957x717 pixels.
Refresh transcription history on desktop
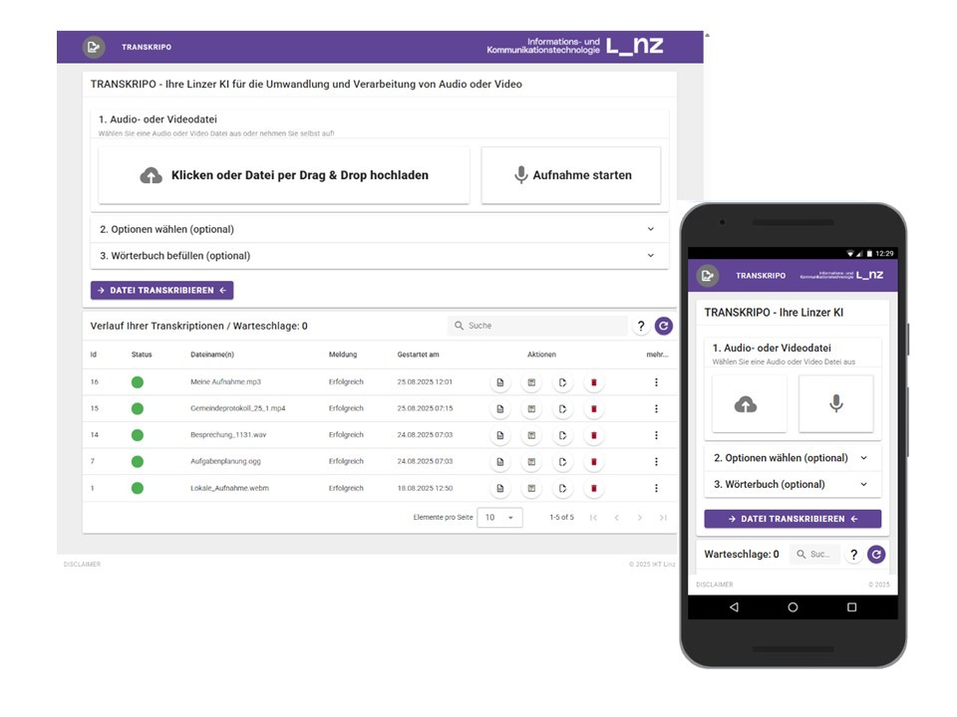664,326
